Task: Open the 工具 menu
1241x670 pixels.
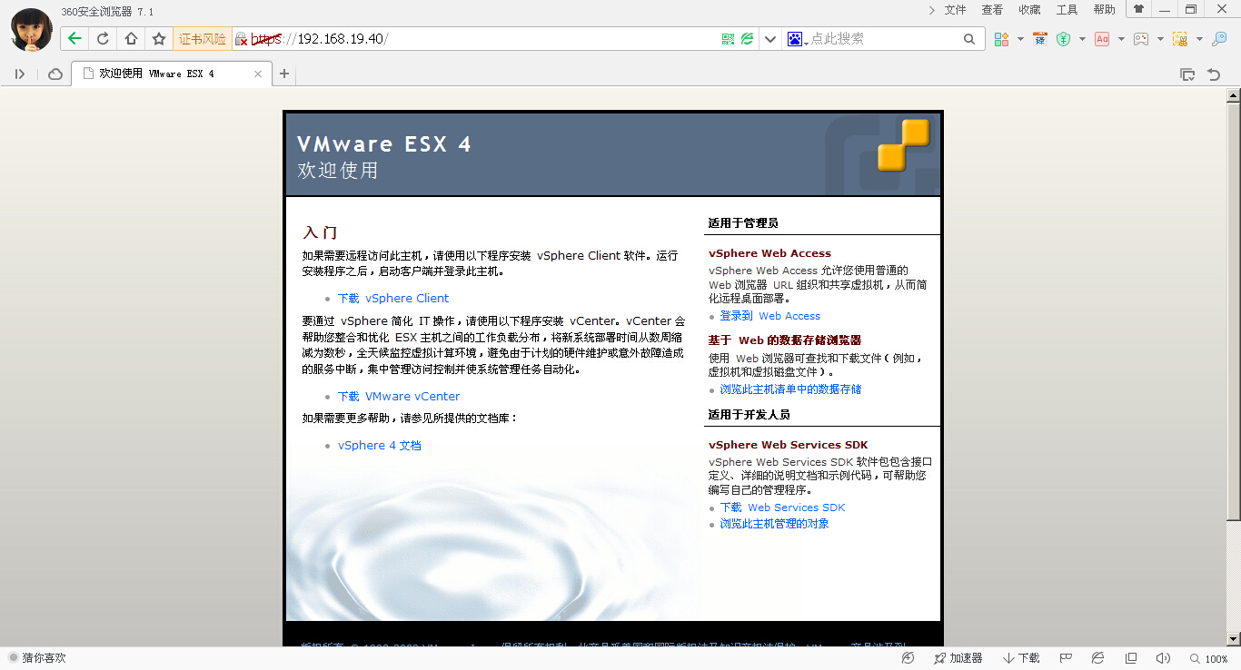Action: (x=1067, y=10)
